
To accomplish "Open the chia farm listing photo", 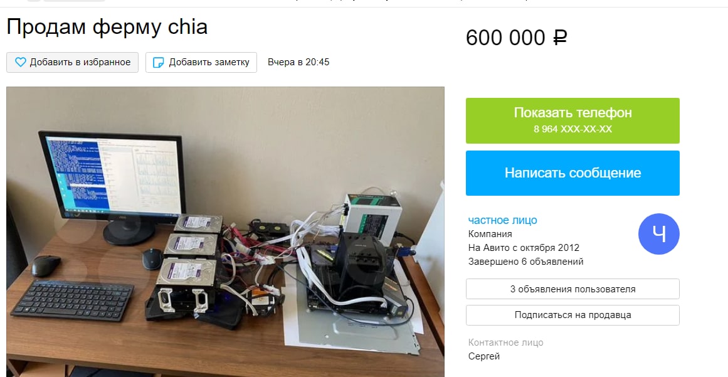I will point(225,231).
